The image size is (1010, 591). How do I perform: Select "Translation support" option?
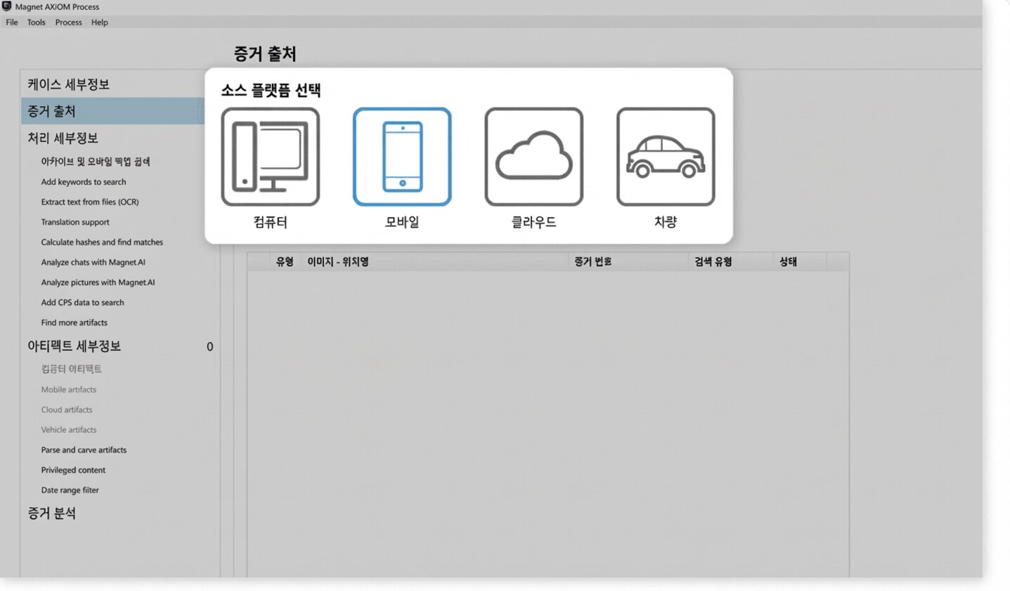(x=75, y=222)
